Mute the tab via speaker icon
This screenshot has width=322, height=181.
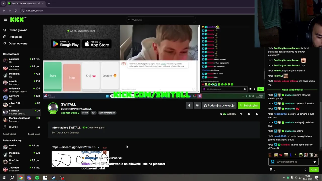point(39,4)
